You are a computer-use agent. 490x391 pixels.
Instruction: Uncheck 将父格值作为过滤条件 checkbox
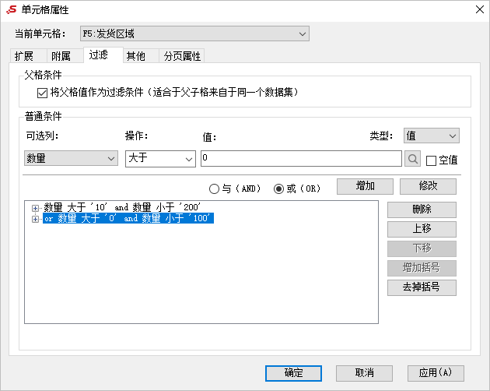coord(42,93)
